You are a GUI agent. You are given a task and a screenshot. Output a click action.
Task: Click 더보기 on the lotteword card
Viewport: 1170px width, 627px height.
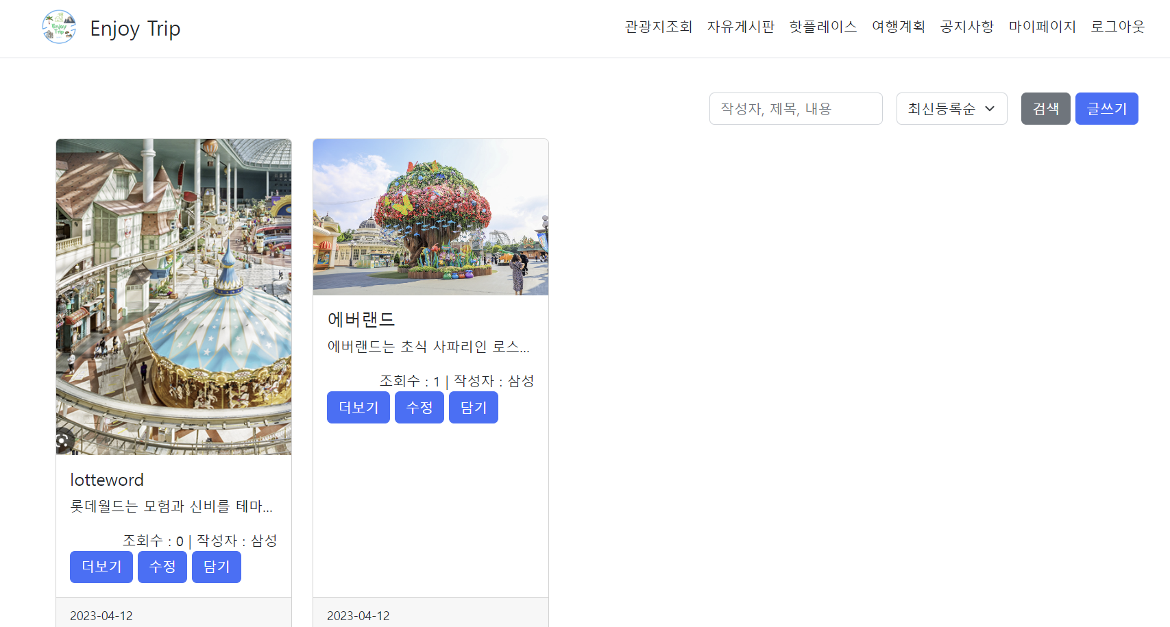point(101,567)
